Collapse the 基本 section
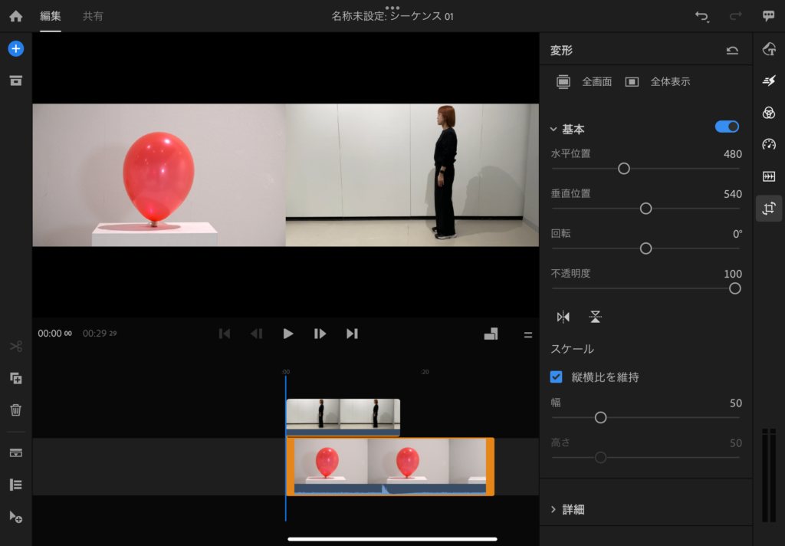 [553, 130]
